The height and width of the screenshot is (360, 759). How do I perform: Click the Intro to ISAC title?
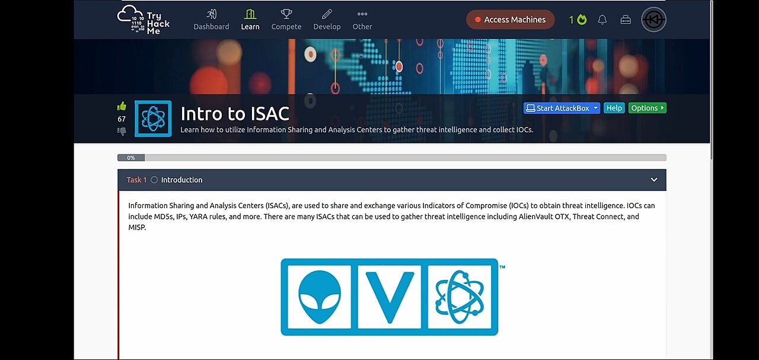click(235, 113)
